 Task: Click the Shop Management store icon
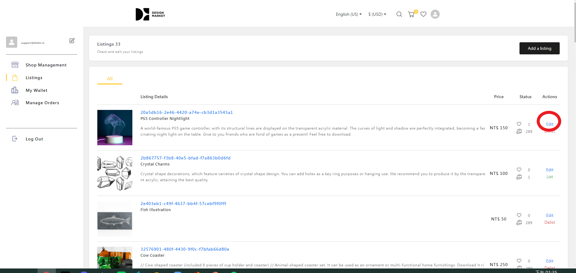[x=15, y=65]
